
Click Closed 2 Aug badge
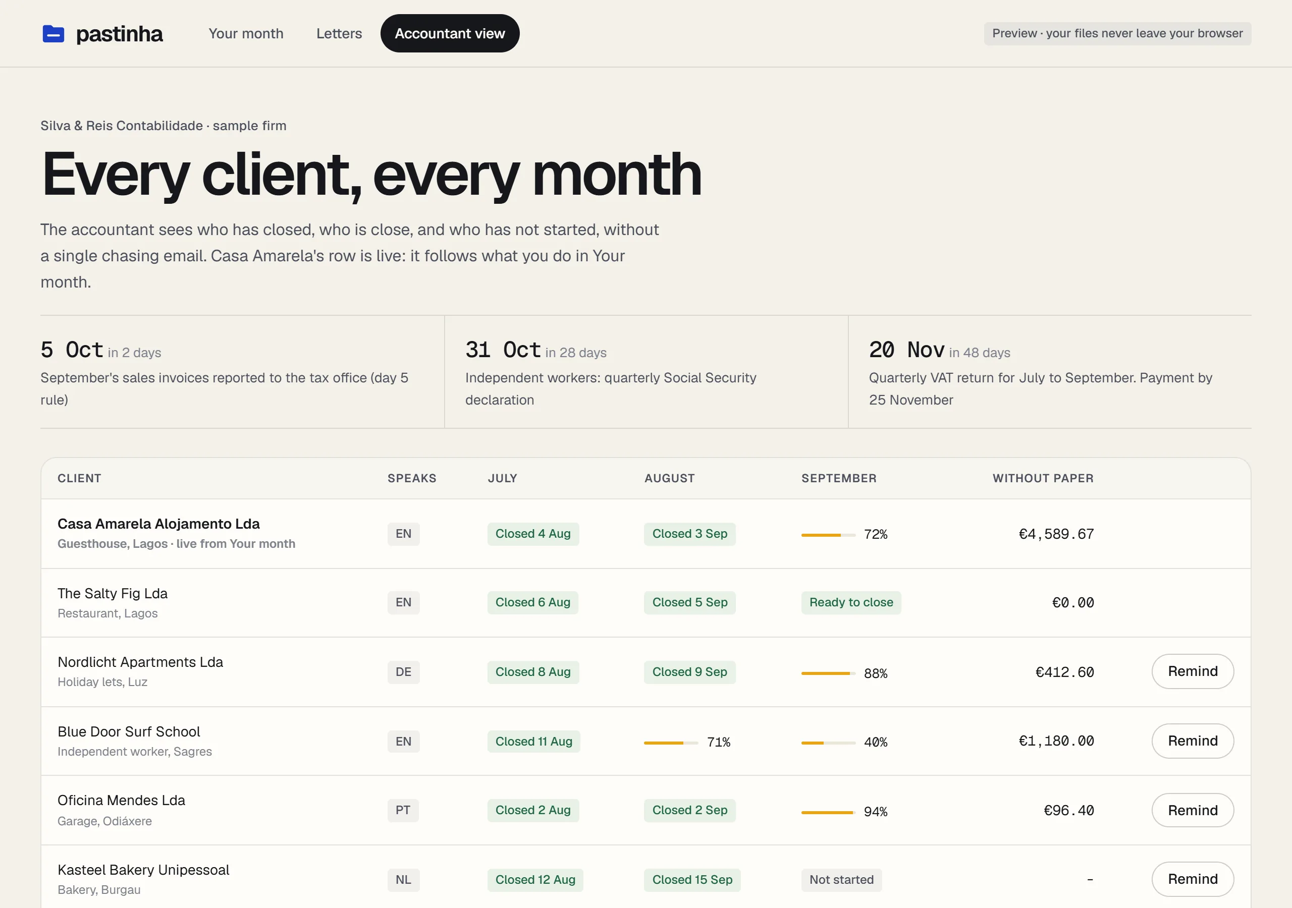(533, 811)
